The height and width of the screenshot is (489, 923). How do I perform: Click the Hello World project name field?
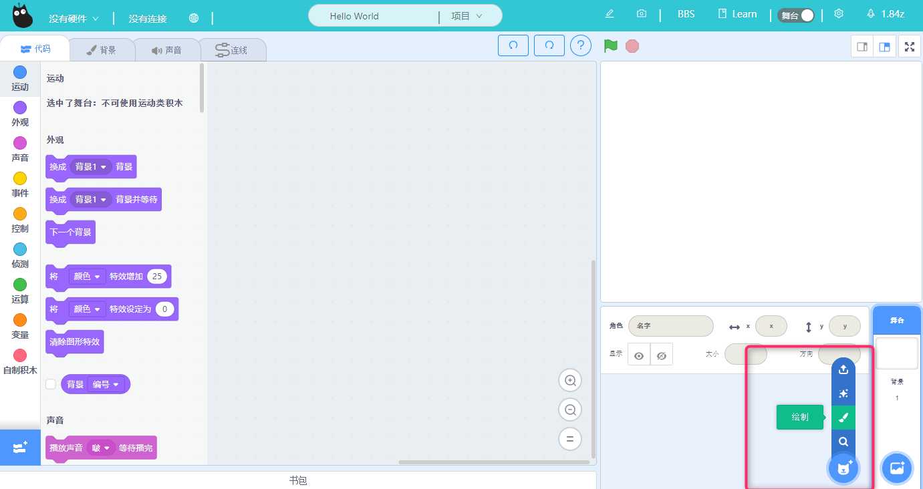point(373,16)
